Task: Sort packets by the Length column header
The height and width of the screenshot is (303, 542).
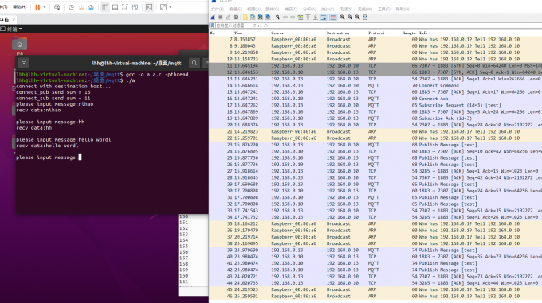Action: pyautogui.click(x=409, y=33)
